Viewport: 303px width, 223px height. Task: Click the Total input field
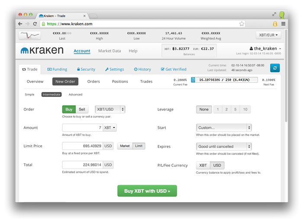click(83, 165)
